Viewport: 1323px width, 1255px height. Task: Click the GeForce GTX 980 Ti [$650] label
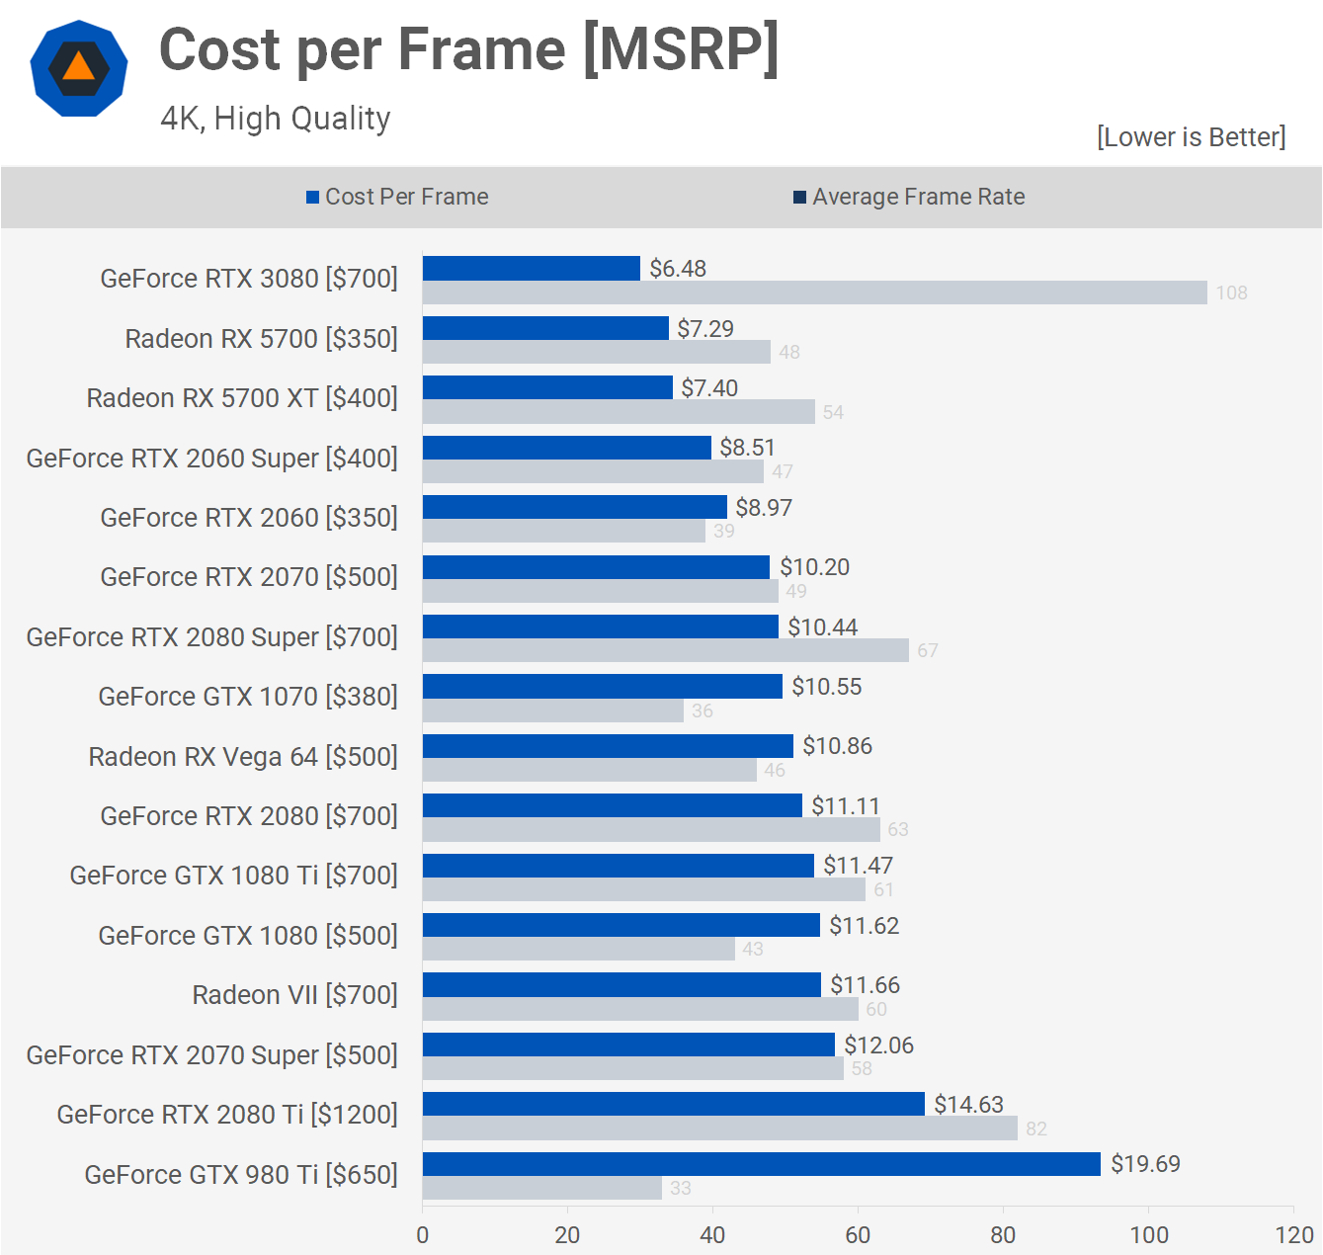(x=241, y=1174)
